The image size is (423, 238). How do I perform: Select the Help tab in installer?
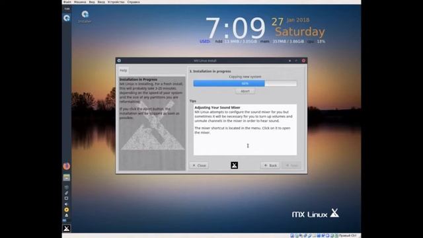[124, 71]
